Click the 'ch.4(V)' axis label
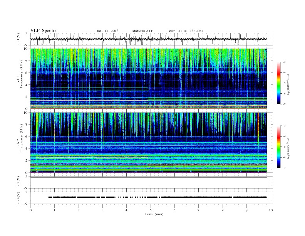Image resolution: width=305 pixels, height=236 pixels. (18, 198)
